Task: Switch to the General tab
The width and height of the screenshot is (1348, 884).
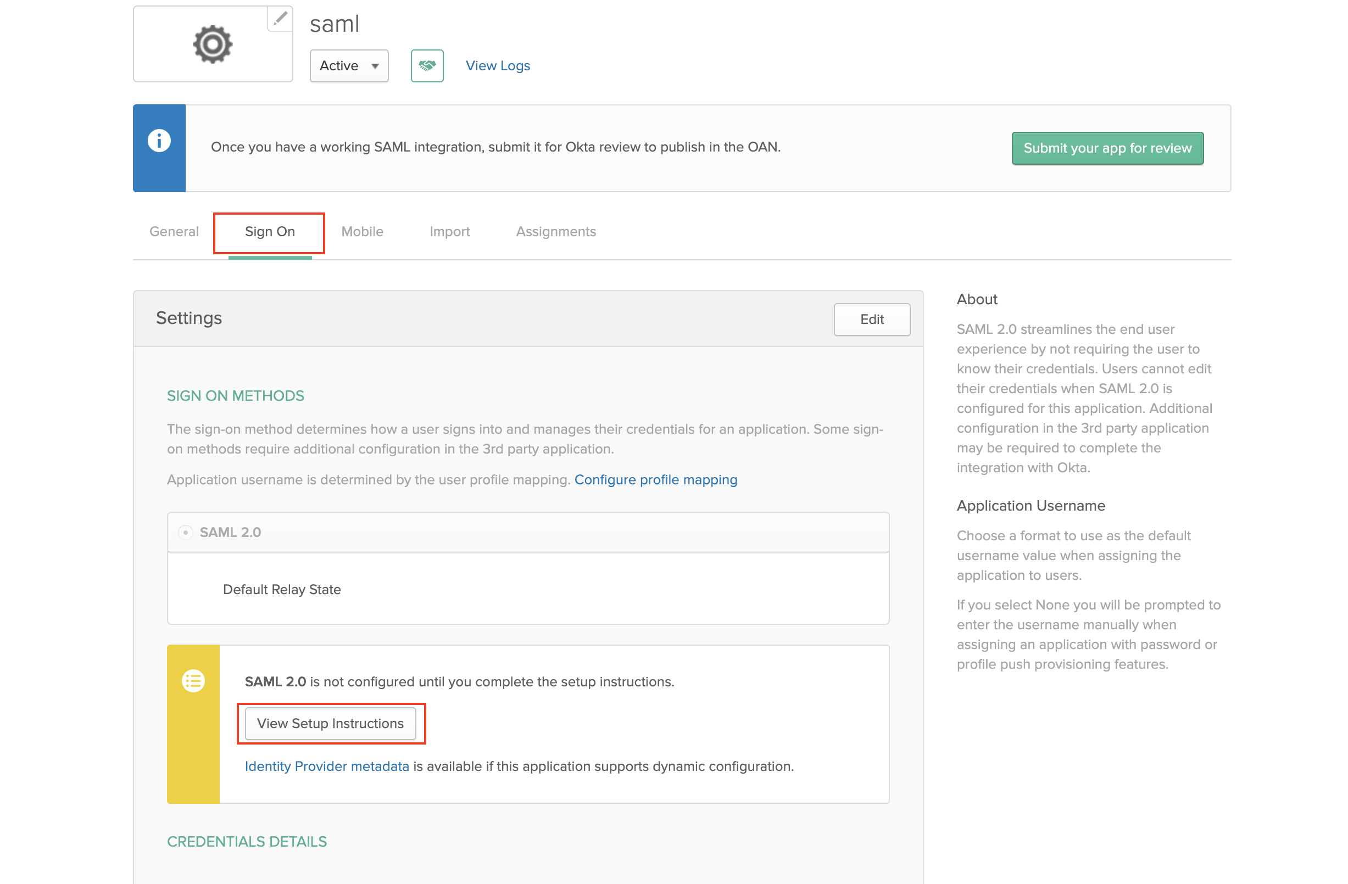Action: [x=174, y=231]
